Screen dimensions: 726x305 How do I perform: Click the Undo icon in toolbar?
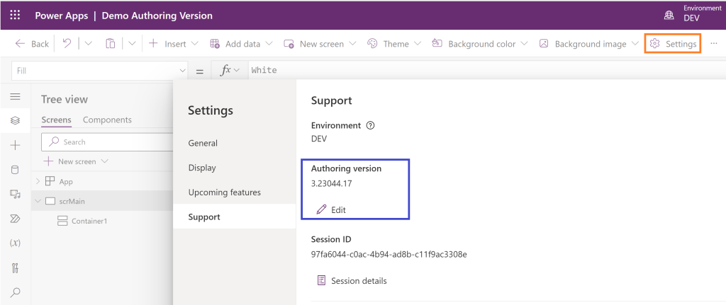[x=66, y=44]
